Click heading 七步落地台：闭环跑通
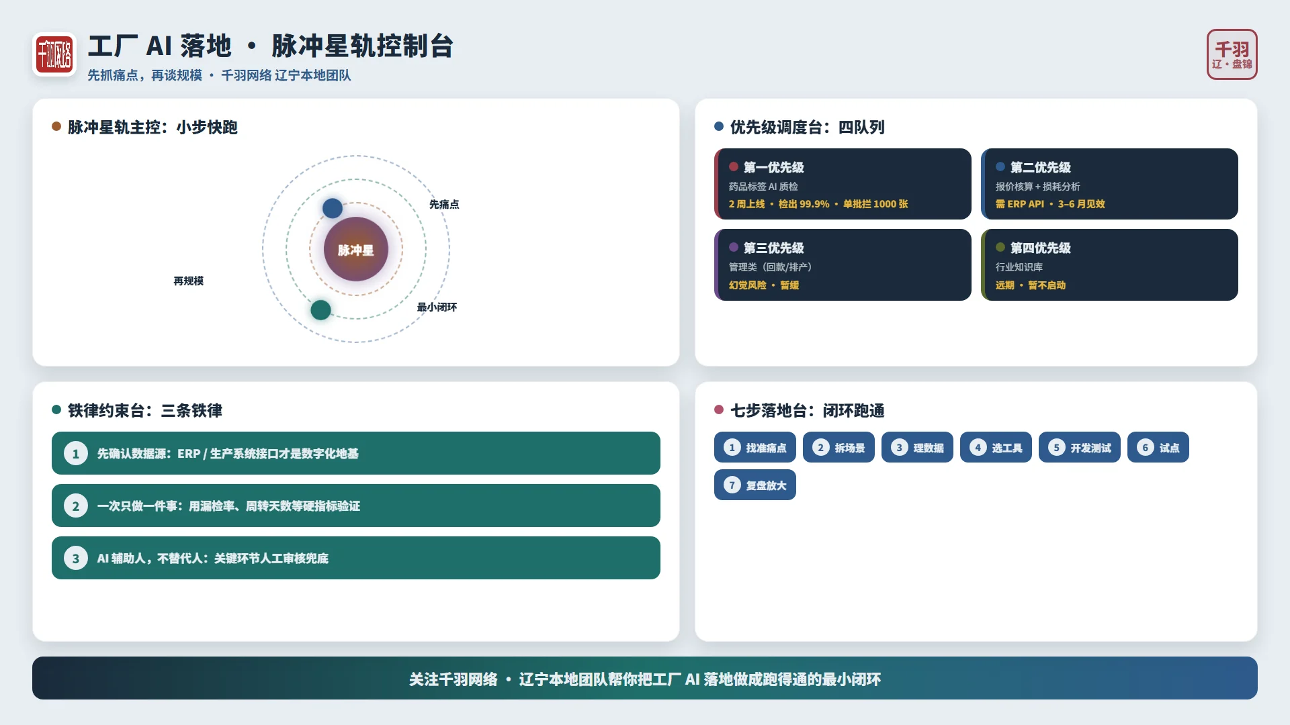Image resolution: width=1290 pixels, height=725 pixels. 807,410
